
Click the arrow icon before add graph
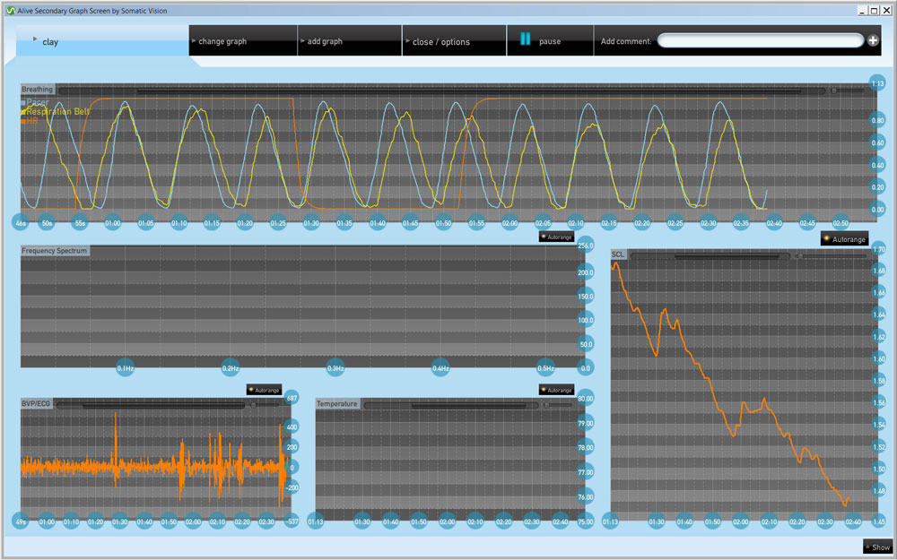(302, 40)
